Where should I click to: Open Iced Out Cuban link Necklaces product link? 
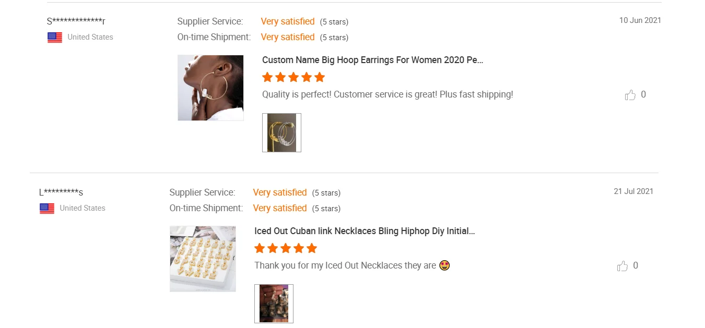click(x=365, y=231)
